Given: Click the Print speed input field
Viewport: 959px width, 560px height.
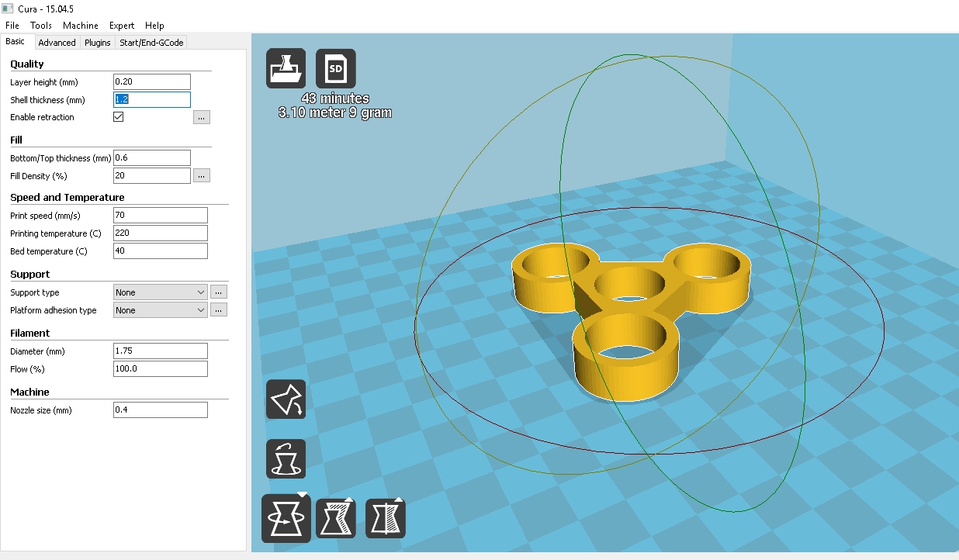Looking at the screenshot, I should (x=161, y=215).
